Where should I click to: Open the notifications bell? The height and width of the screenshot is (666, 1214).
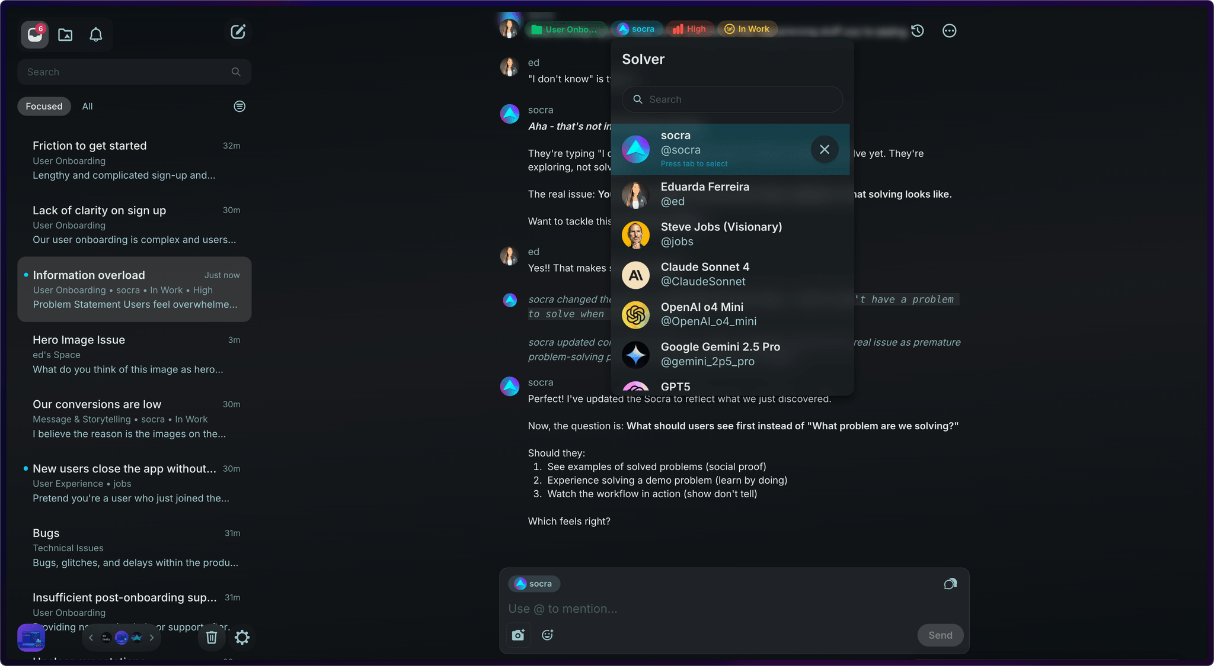point(95,35)
